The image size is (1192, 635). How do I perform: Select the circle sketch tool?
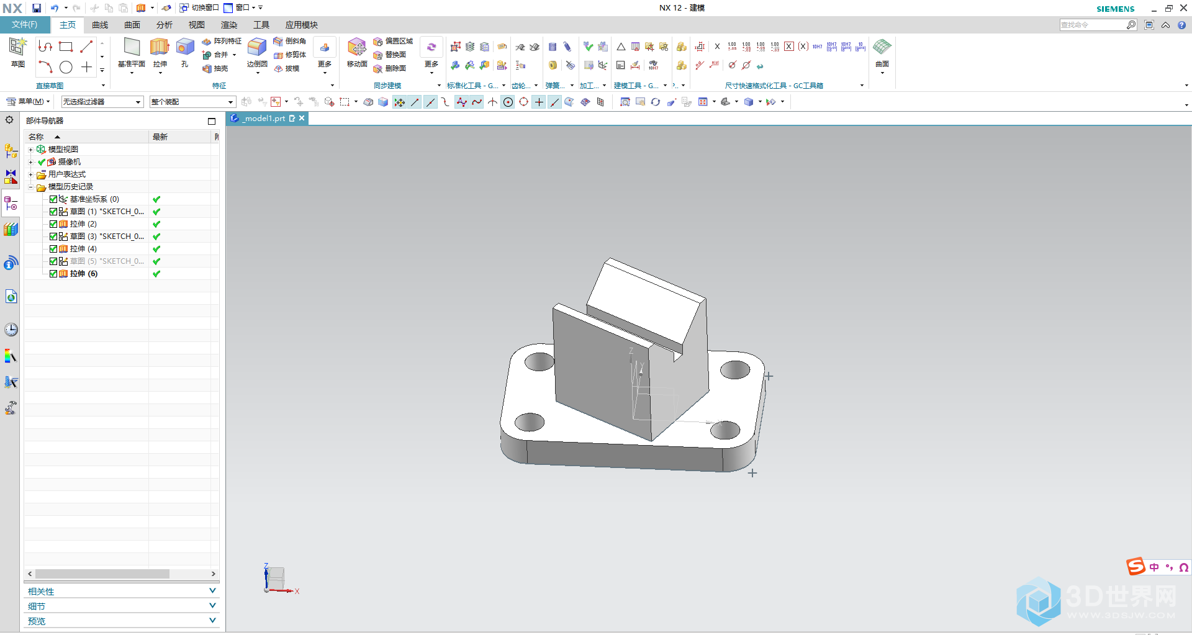pos(66,67)
